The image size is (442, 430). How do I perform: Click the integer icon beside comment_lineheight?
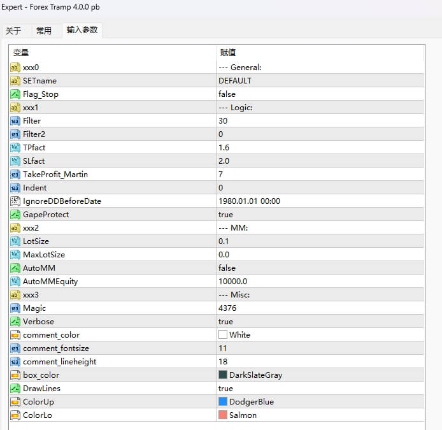click(15, 362)
